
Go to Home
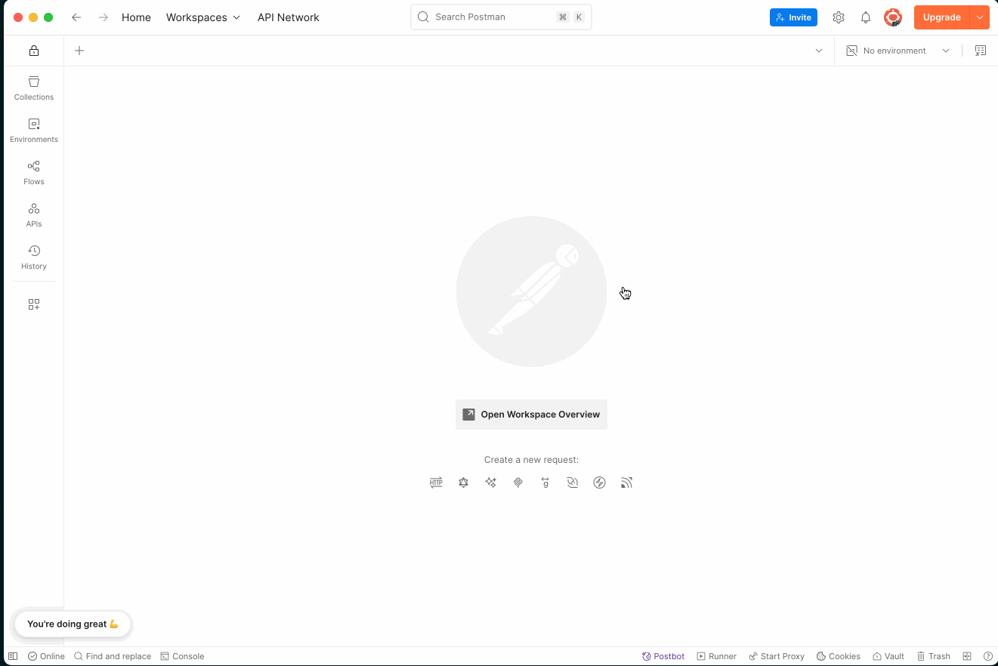click(136, 17)
